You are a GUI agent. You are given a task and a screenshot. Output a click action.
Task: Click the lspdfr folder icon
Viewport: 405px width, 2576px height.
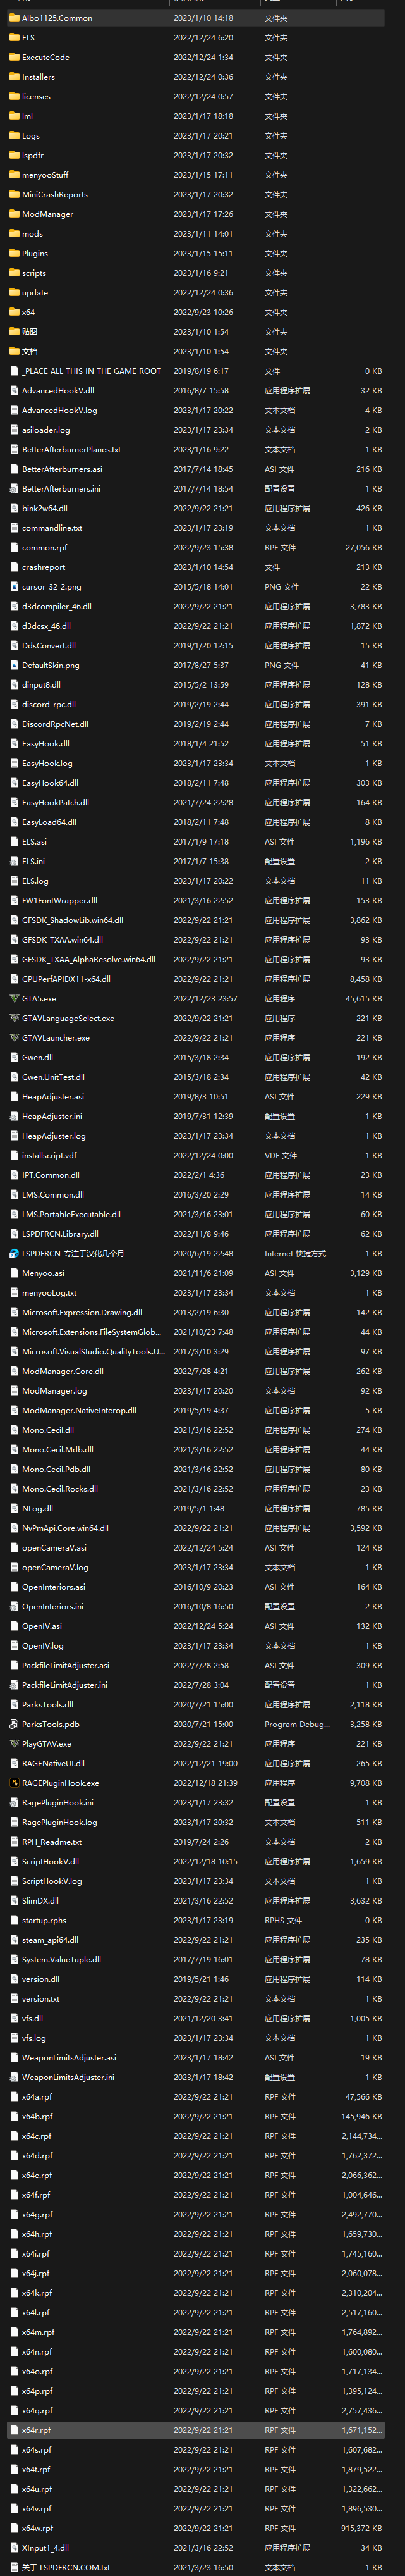pos(14,155)
